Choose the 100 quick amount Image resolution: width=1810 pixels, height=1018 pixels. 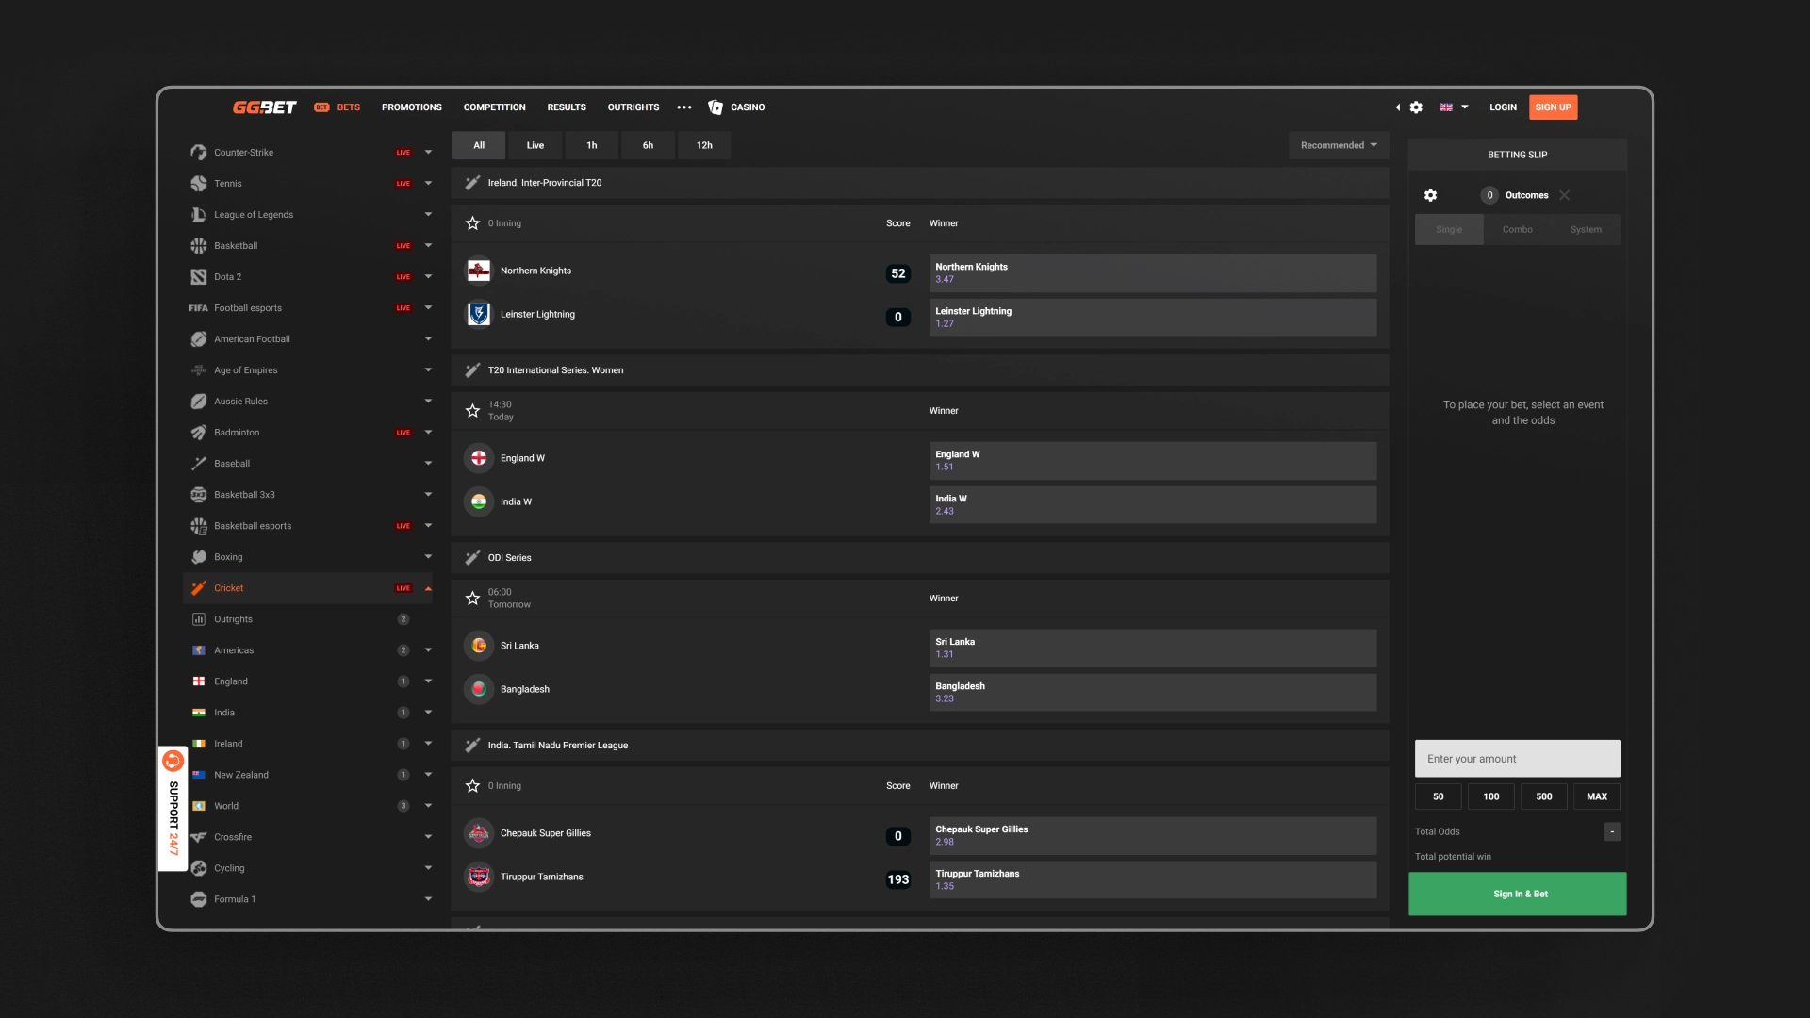click(1490, 796)
